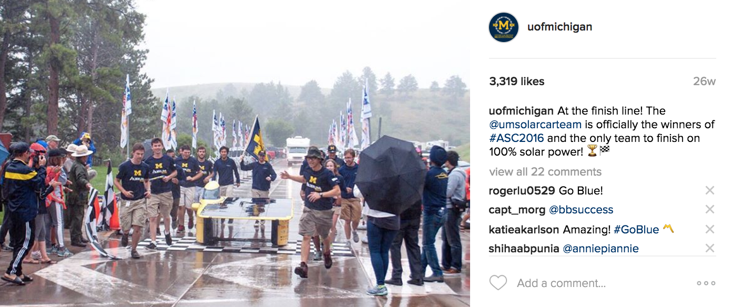Open the @bbsuccess mention
733x307 pixels.
pos(581,210)
